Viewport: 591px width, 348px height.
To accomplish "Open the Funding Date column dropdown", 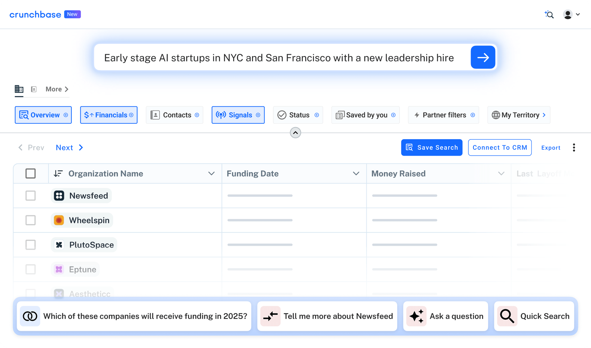I will tap(356, 173).
